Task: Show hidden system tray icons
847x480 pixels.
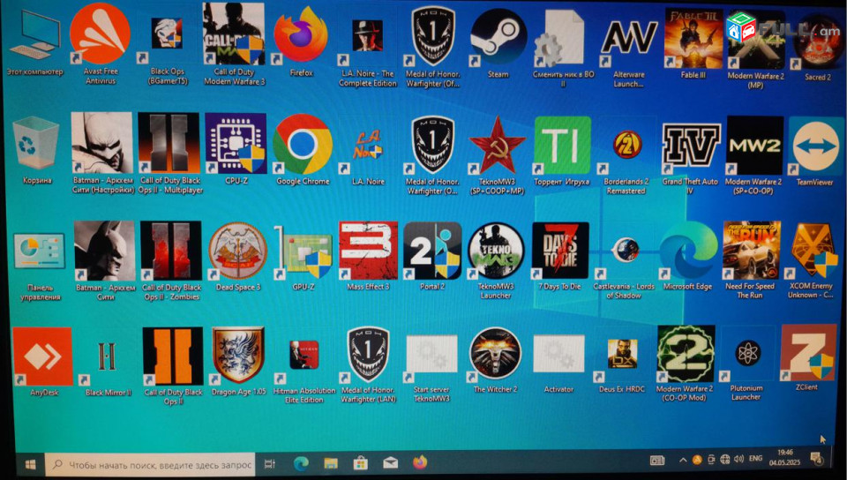Action: [x=683, y=460]
